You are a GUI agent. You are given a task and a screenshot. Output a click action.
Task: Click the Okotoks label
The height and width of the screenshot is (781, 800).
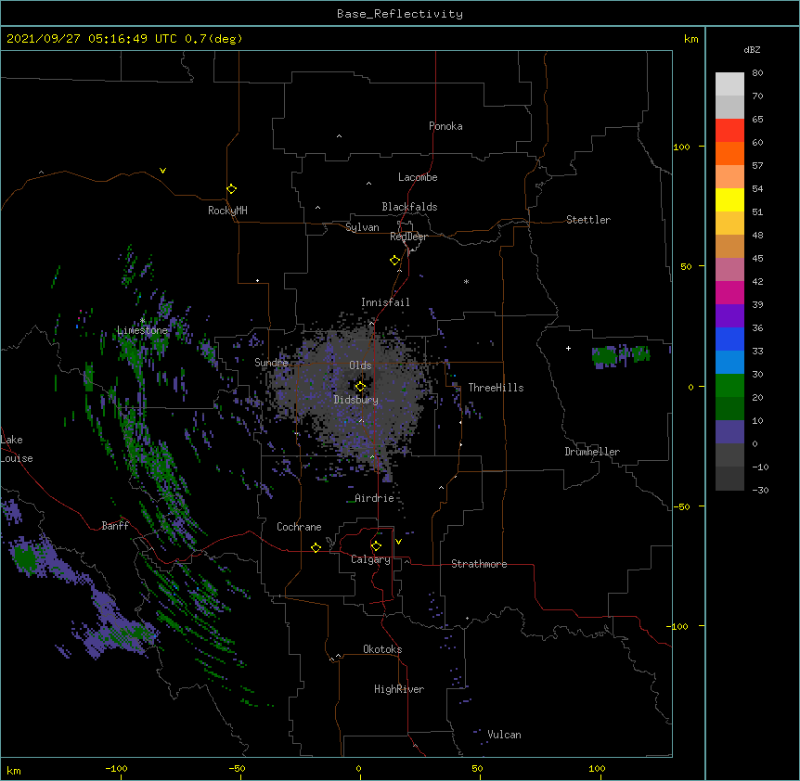382,649
